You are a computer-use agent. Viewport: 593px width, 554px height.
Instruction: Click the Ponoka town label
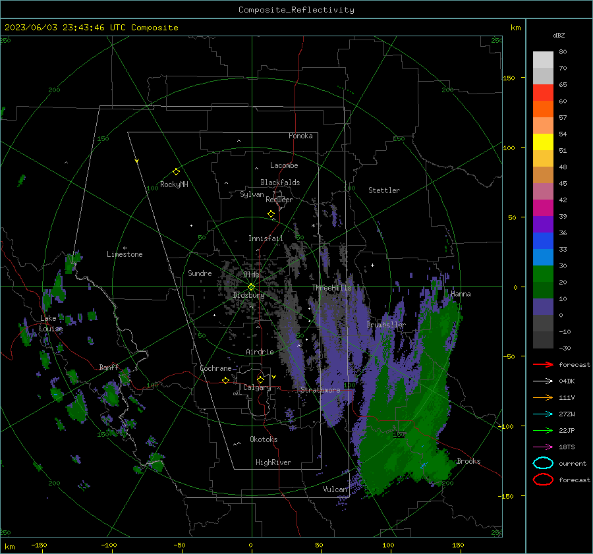[300, 136]
